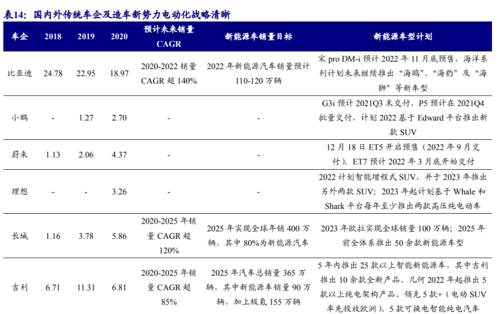Select the 小鹏 row label
Screen dimensions: 499x314
(20, 118)
